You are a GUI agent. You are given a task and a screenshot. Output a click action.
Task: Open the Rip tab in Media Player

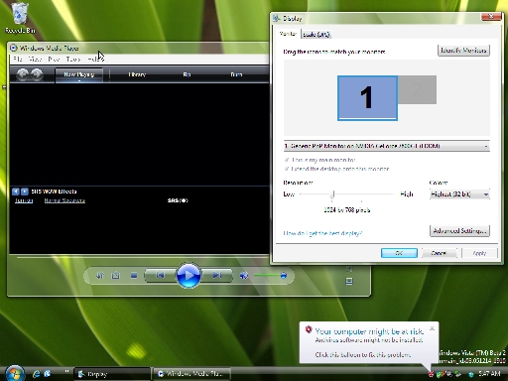[187, 74]
